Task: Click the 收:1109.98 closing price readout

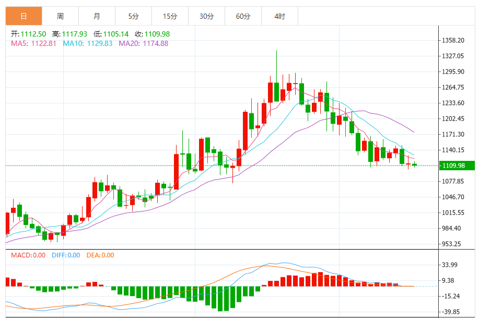Action: coord(153,34)
